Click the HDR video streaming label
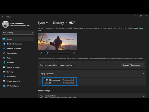The image size is (149, 112). pyautogui.click(x=52, y=80)
